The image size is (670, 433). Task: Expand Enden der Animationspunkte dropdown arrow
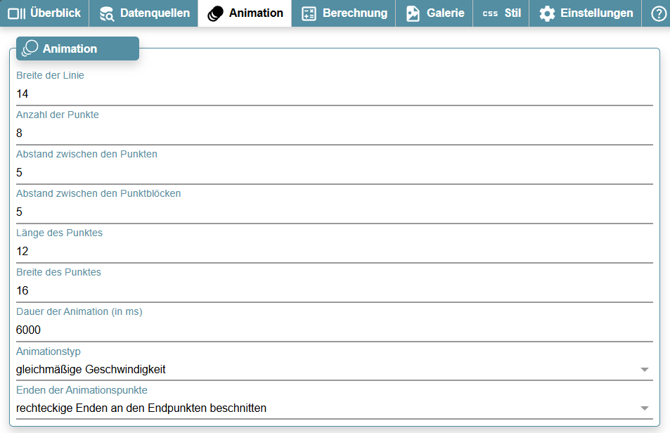(x=644, y=408)
